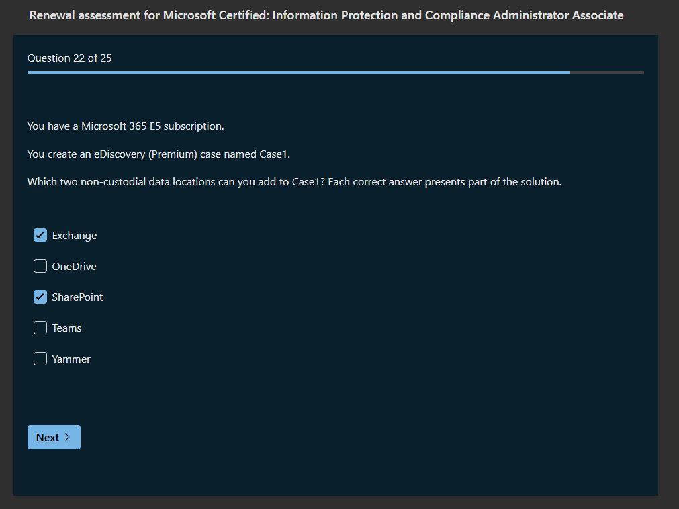The height and width of the screenshot is (509, 679).
Task: Uncheck the Exchange checkbox
Action: point(40,235)
